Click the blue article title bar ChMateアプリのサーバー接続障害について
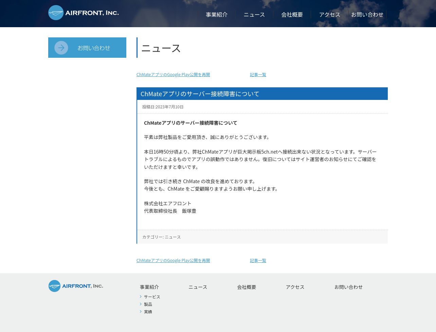The width and height of the screenshot is (436, 332). pos(262,94)
